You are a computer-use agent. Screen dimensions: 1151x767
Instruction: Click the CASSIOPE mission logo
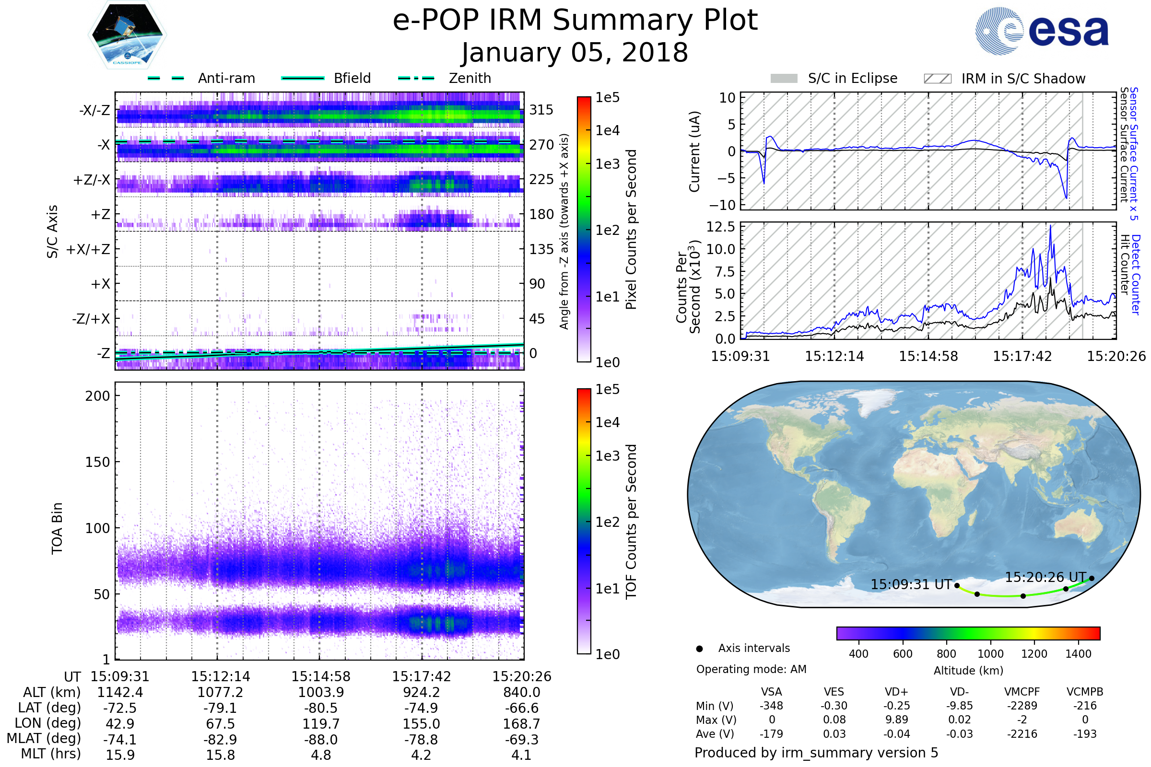[x=127, y=35]
